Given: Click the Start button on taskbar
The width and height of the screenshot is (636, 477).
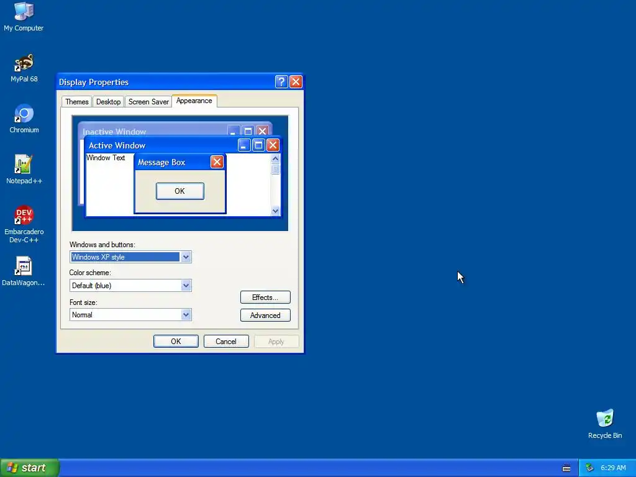Looking at the screenshot, I should pyautogui.click(x=30, y=468).
